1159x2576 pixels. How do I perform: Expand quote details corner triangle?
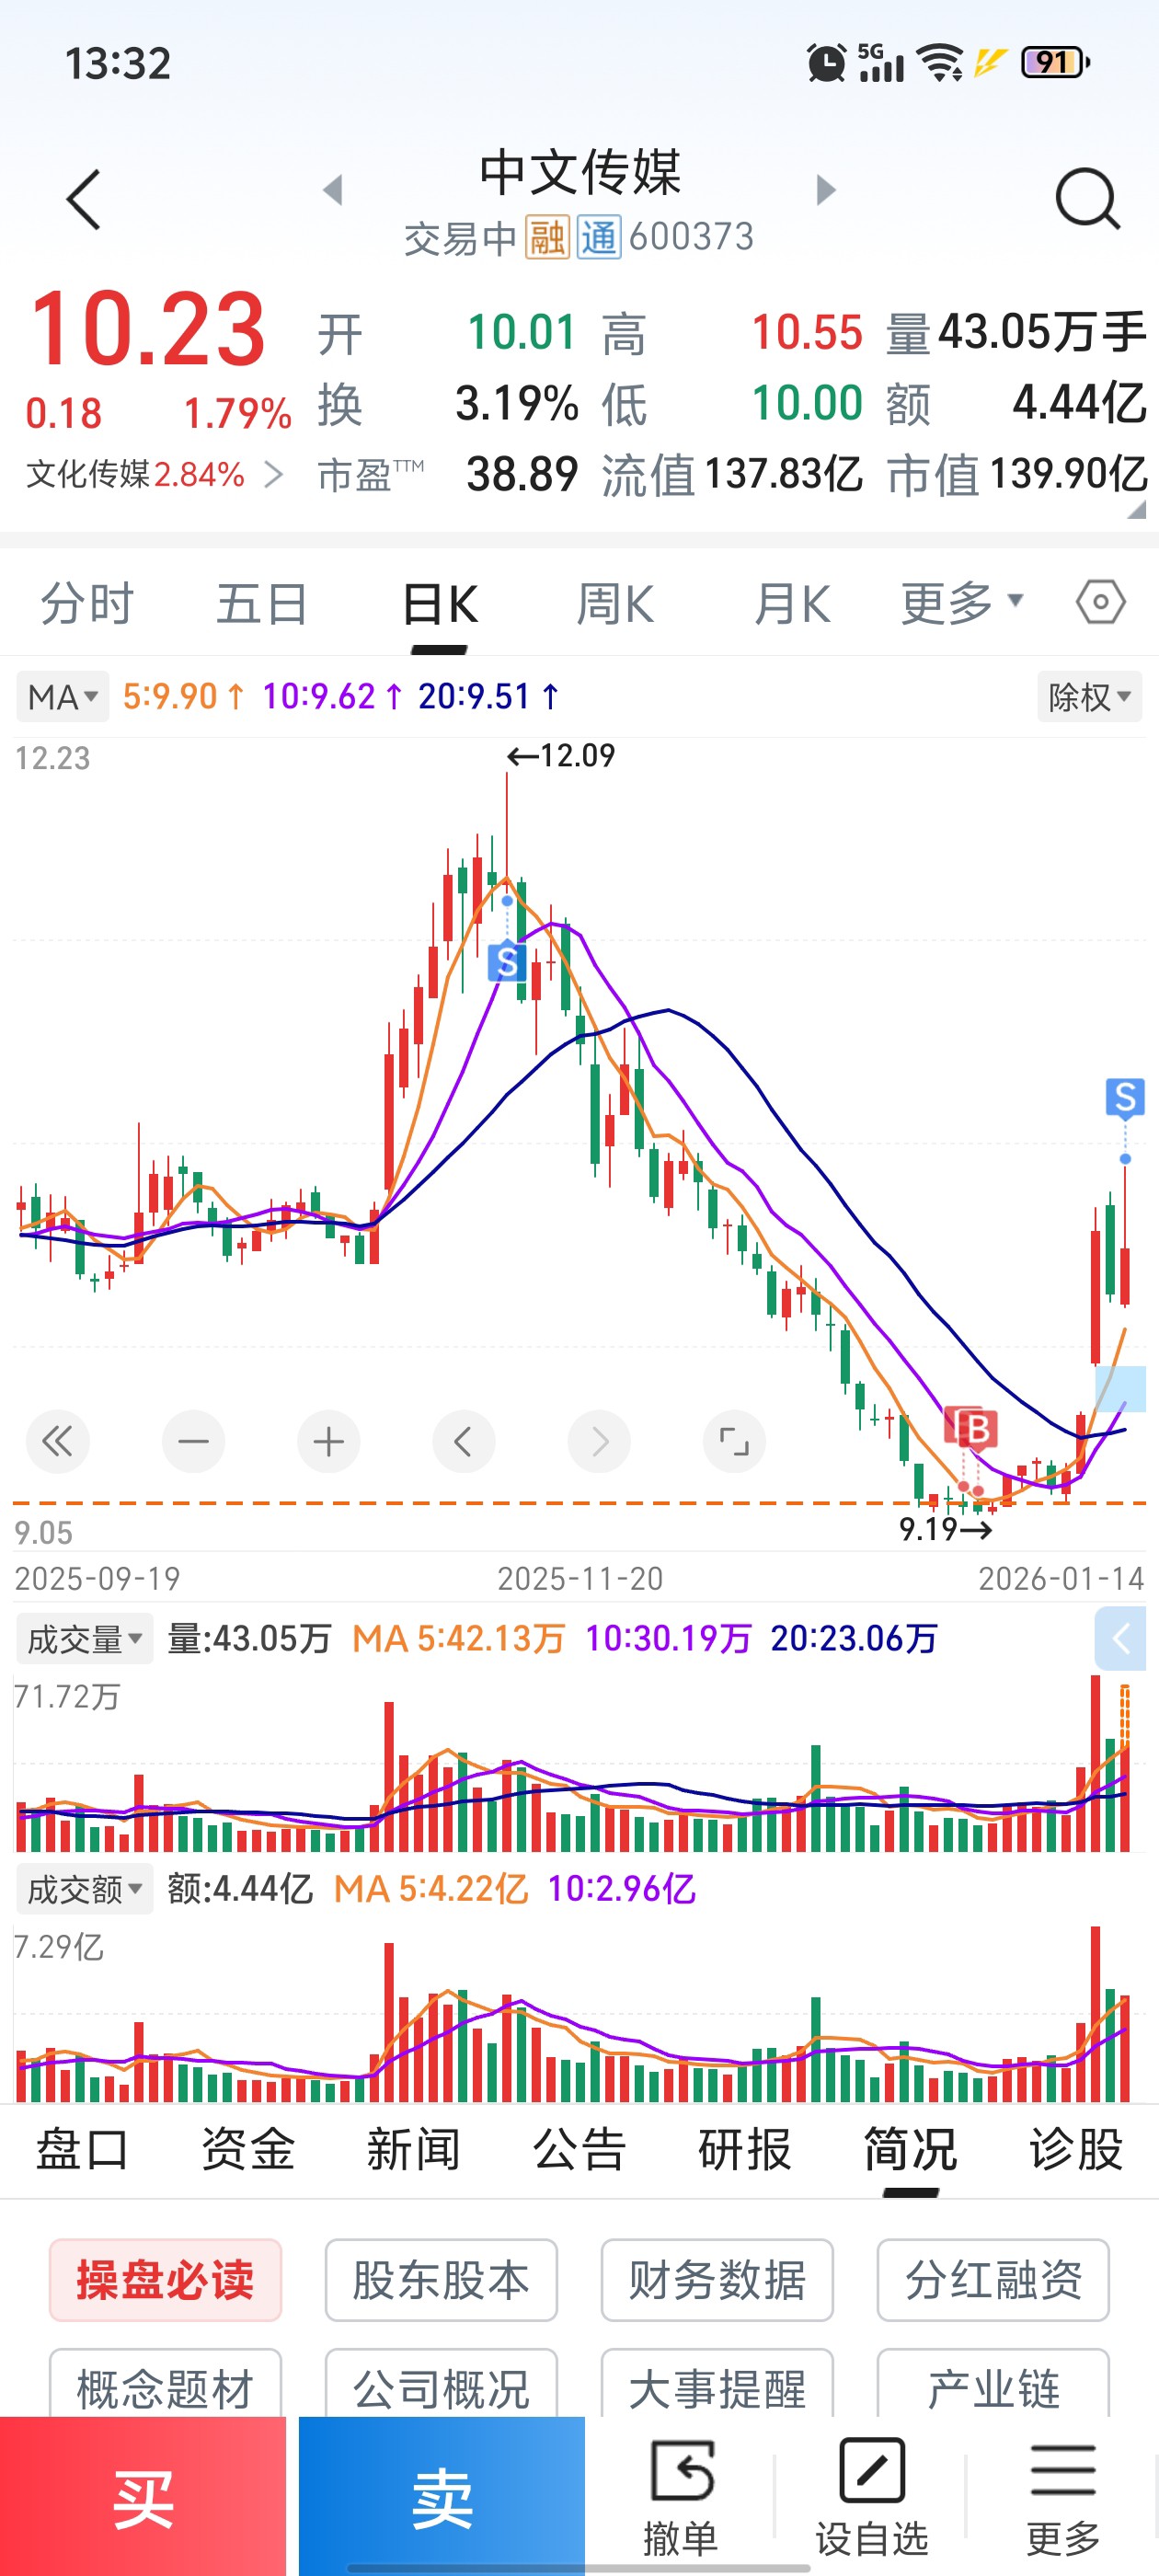pyautogui.click(x=1136, y=509)
